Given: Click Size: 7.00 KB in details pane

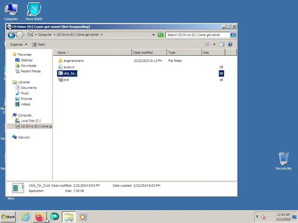Looking at the screenshot, I should tap(74, 191).
